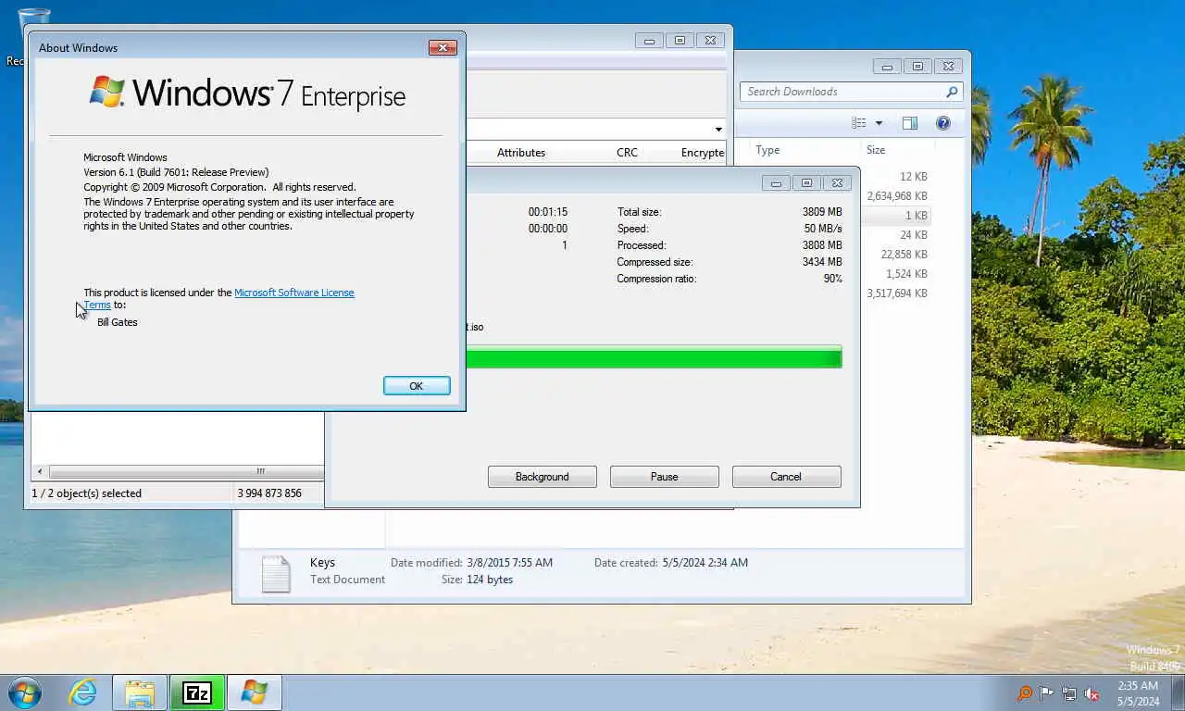1185x711 pixels.
Task: Click the magnifier icon in Search Downloads box
Action: tap(951, 92)
